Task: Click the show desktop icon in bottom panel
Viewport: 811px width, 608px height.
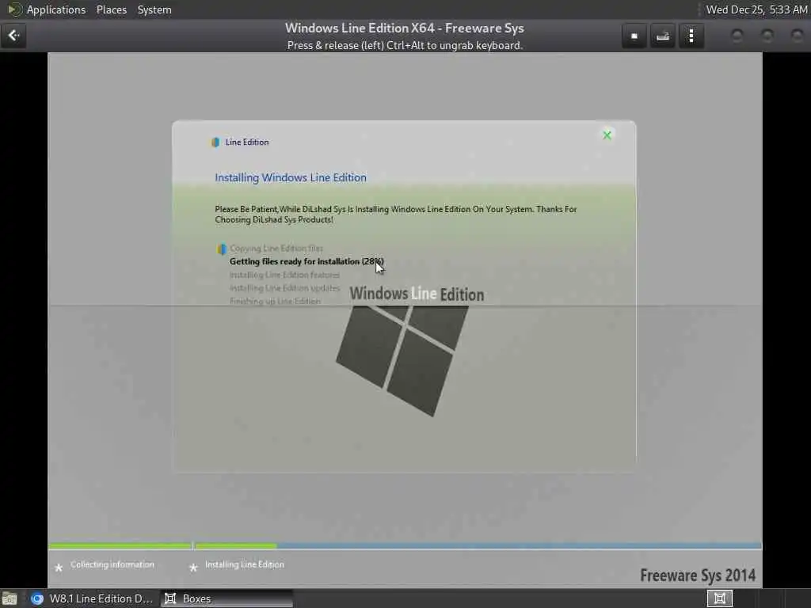Action: coord(9,598)
